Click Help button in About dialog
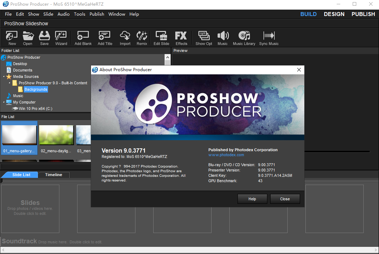 tap(252, 199)
